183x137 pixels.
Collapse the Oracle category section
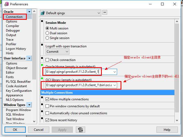[x=29, y=12]
